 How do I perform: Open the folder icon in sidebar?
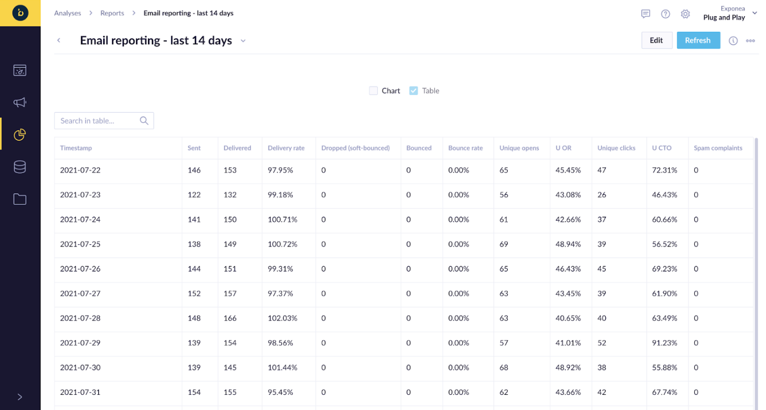[x=20, y=200]
